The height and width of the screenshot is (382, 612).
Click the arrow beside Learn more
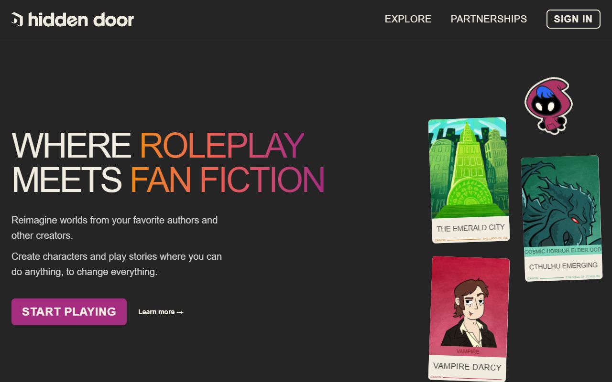point(180,312)
